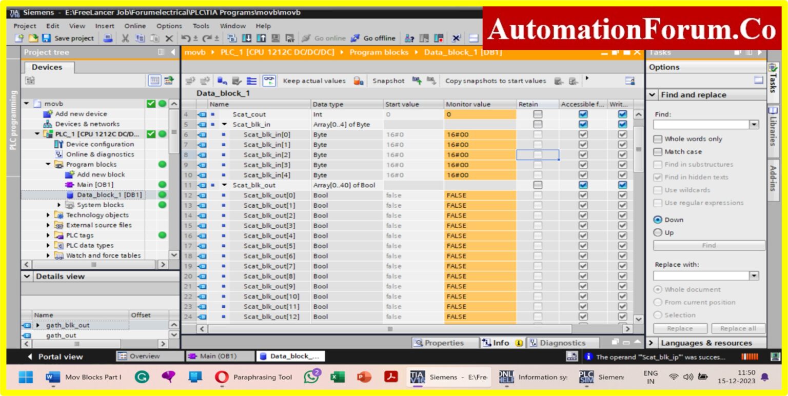The width and height of the screenshot is (788, 396).
Task: Expand the Technology objects tree node
Action: point(47,215)
